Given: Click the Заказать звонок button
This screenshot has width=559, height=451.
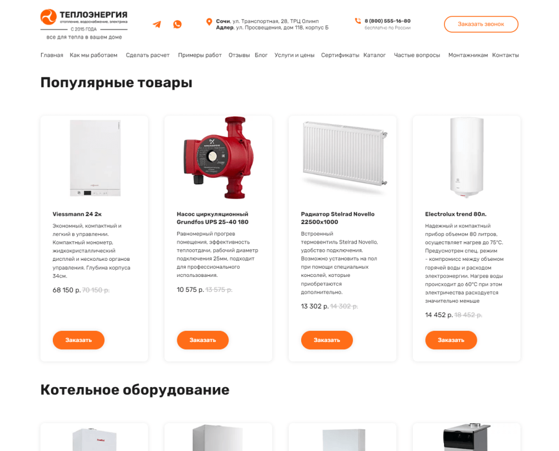Looking at the screenshot, I should [x=481, y=24].
